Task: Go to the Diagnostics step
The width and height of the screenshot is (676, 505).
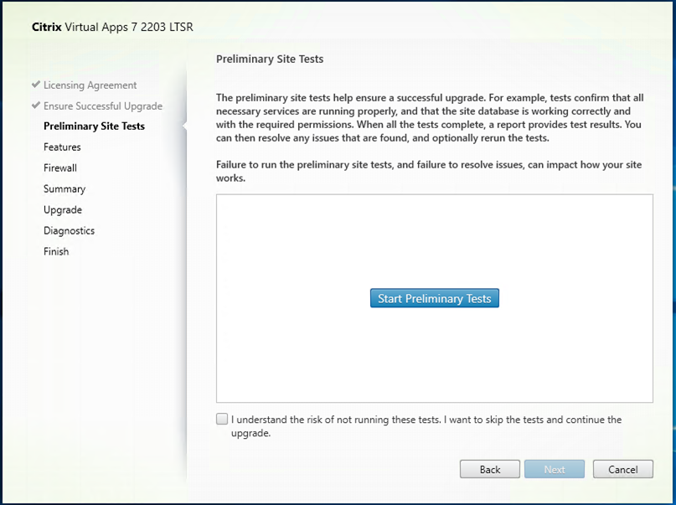Action: pos(69,231)
